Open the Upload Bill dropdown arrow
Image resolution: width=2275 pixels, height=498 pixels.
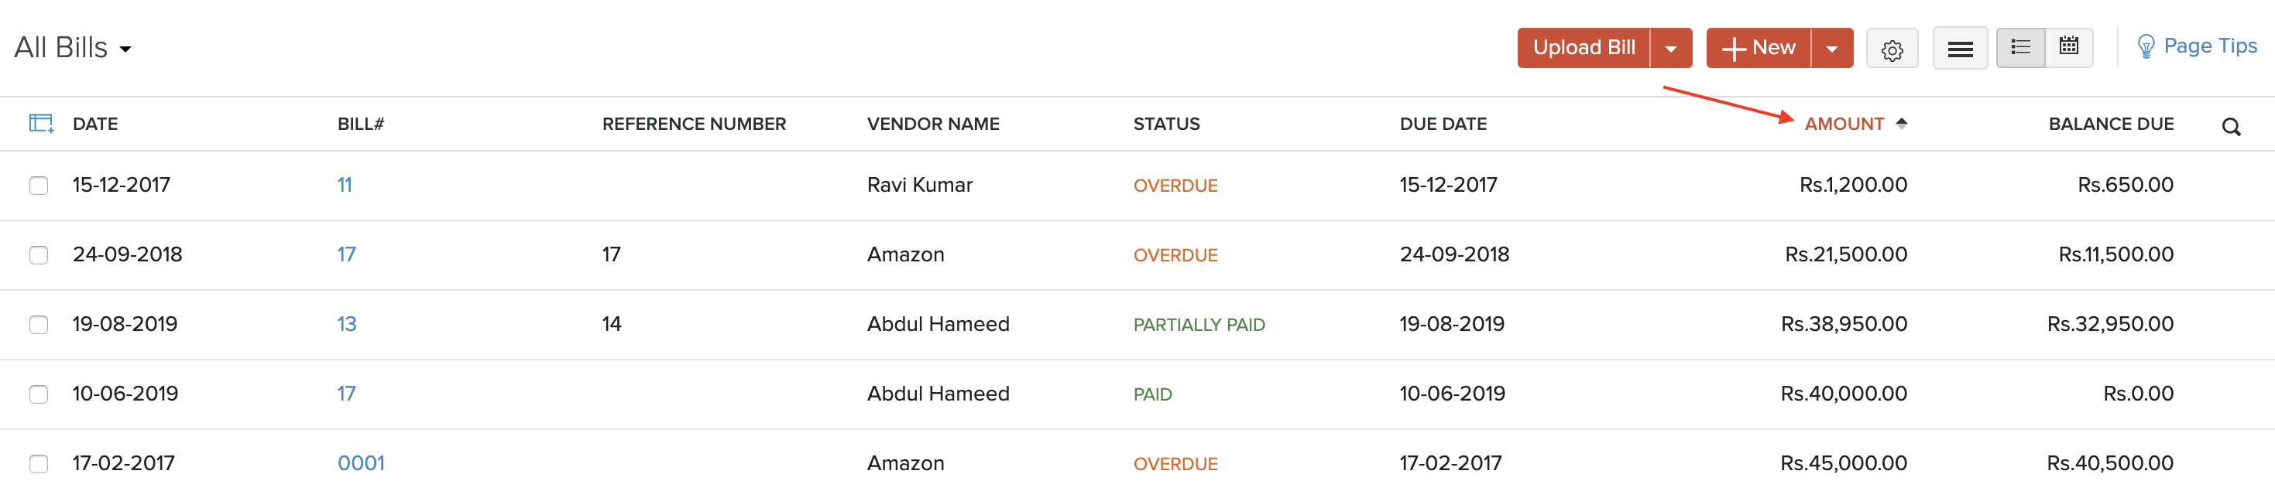point(1670,49)
